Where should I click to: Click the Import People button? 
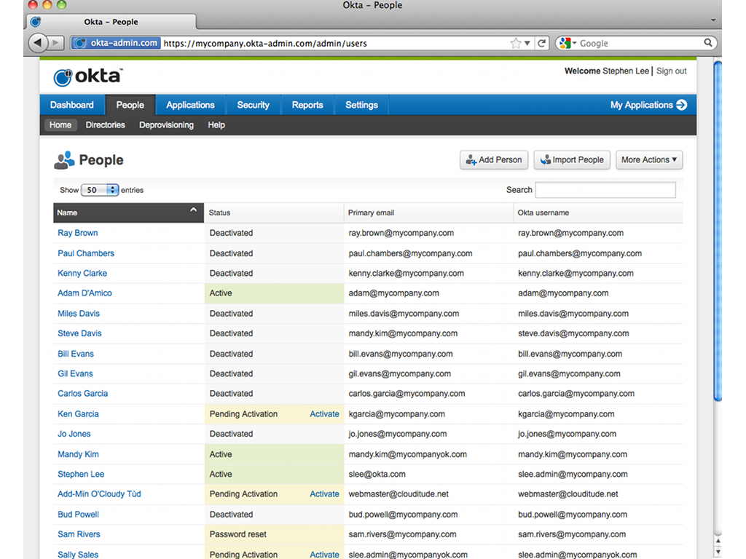tap(571, 160)
